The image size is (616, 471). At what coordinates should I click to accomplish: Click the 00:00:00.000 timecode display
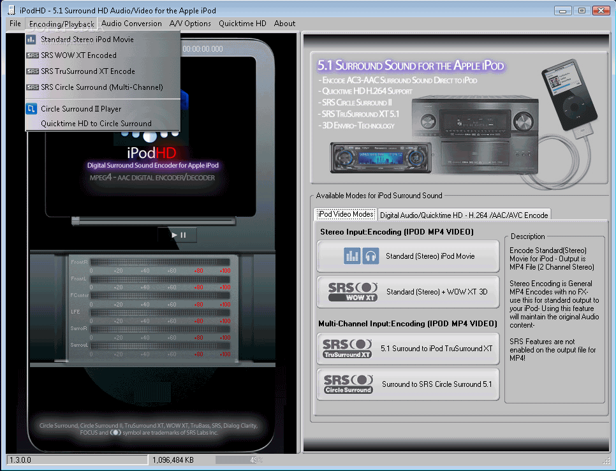point(203,49)
